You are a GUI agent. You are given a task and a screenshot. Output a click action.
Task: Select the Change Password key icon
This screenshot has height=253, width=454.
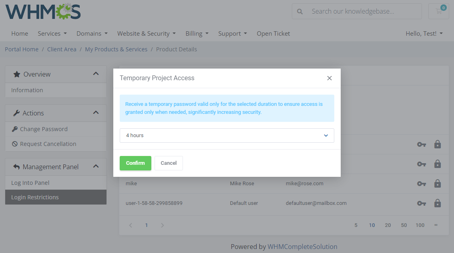[14, 129]
